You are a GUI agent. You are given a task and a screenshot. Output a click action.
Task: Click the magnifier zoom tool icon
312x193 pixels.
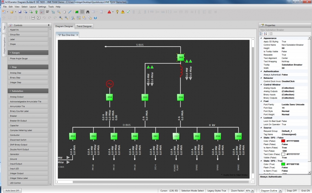pos(59,12)
